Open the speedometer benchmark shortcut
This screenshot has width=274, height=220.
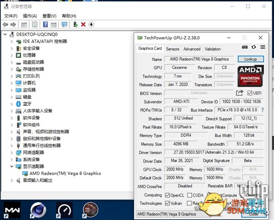coord(64,210)
